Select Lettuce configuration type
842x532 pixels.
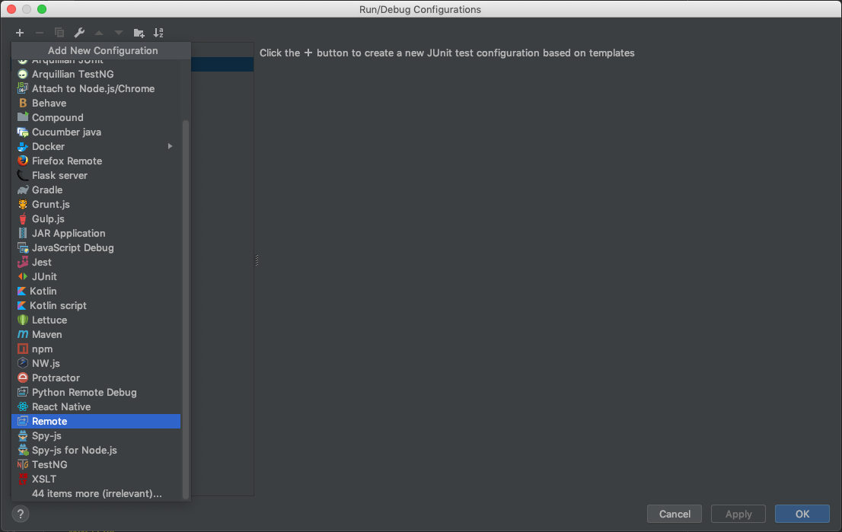[96, 320]
